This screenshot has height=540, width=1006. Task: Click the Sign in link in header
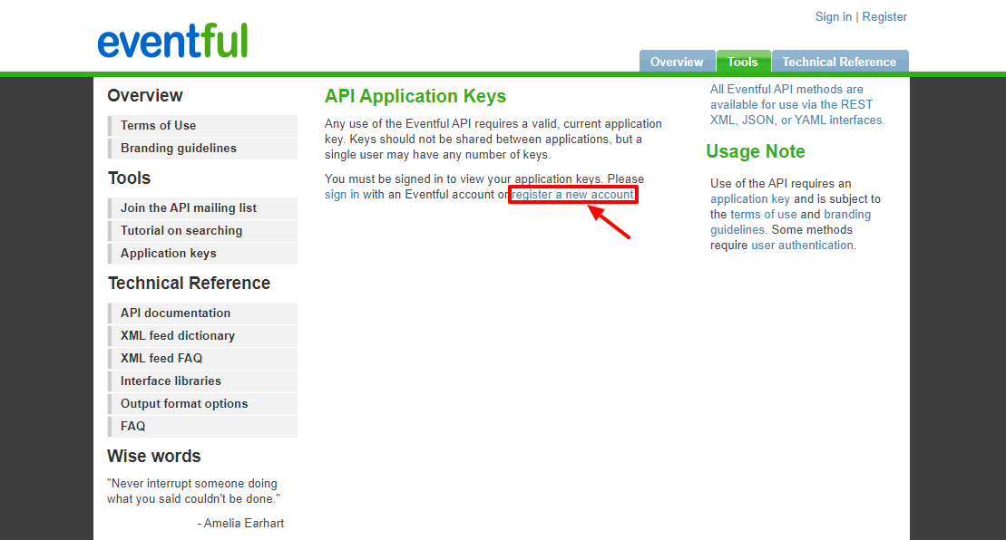(834, 16)
